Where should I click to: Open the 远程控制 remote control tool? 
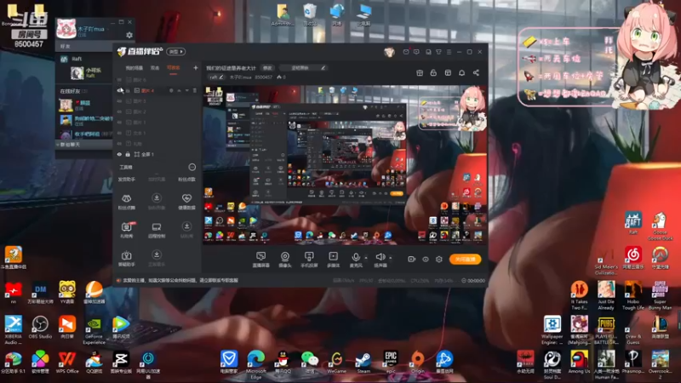point(157,230)
